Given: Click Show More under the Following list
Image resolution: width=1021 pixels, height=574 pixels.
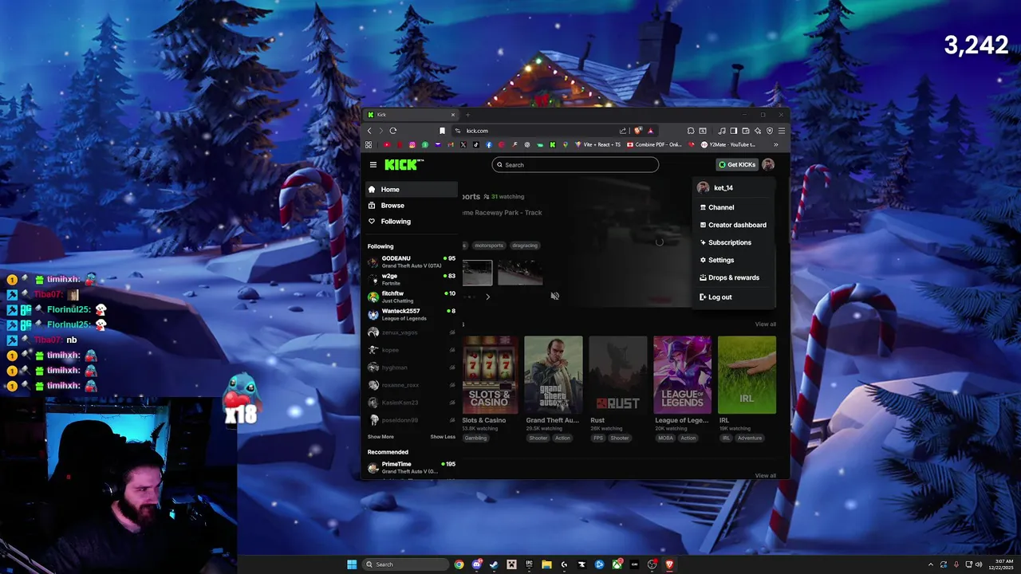Looking at the screenshot, I should click(x=380, y=437).
